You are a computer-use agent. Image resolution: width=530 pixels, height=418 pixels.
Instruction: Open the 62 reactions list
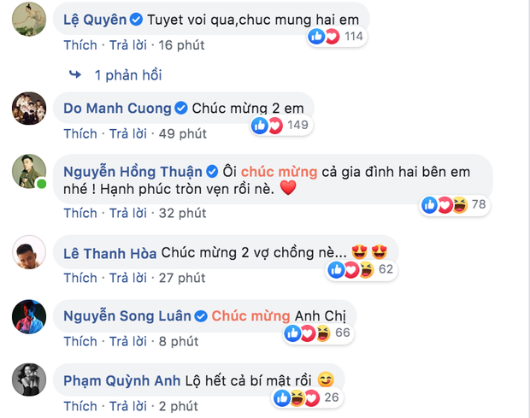coord(362,270)
